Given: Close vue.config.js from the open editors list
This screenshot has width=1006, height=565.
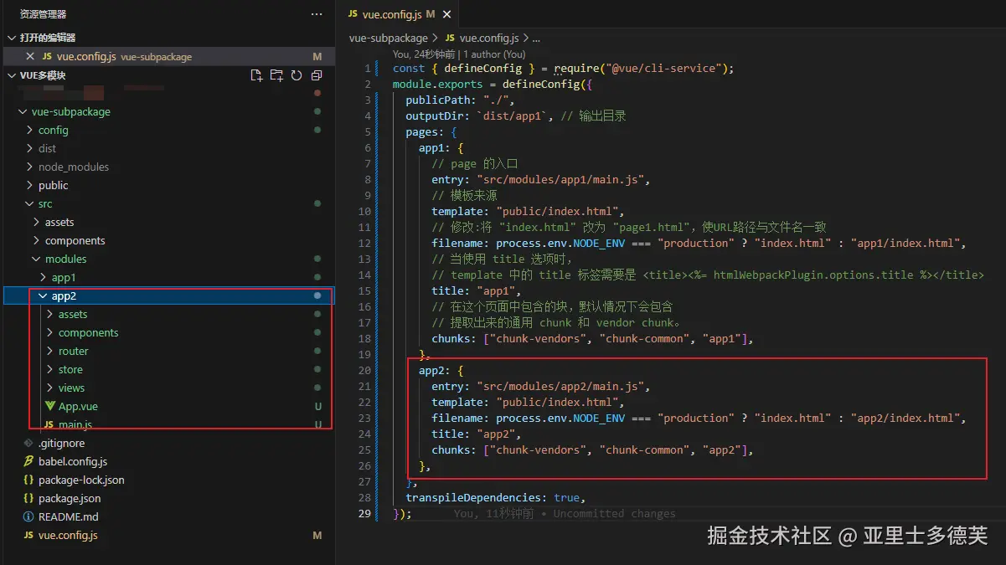Looking at the screenshot, I should pyautogui.click(x=30, y=57).
